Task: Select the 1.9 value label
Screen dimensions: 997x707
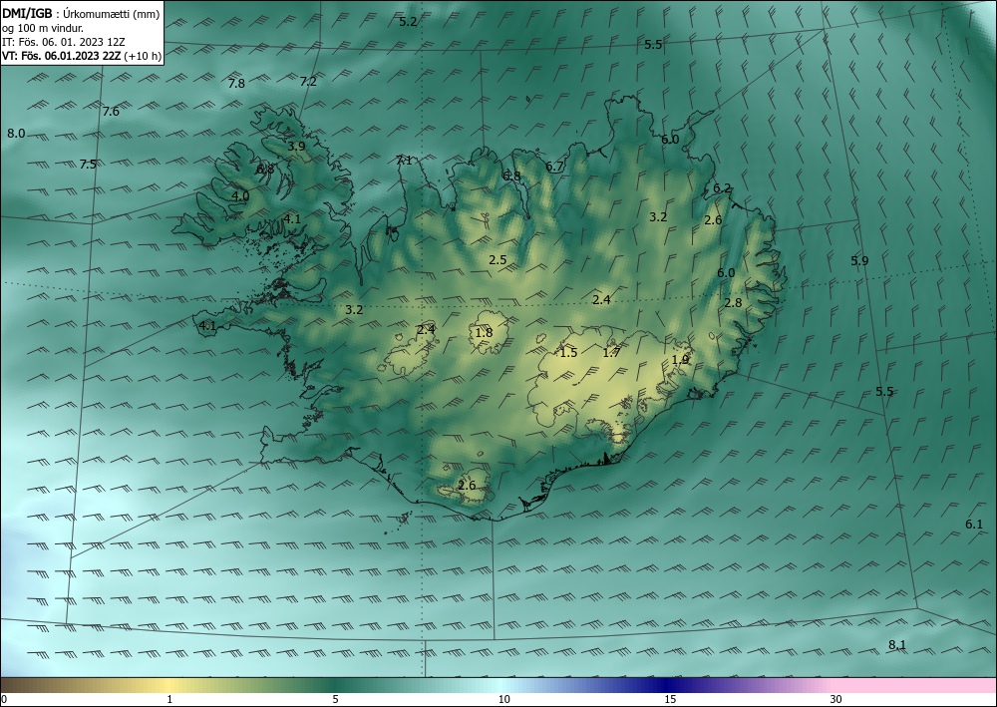Action: [680, 360]
